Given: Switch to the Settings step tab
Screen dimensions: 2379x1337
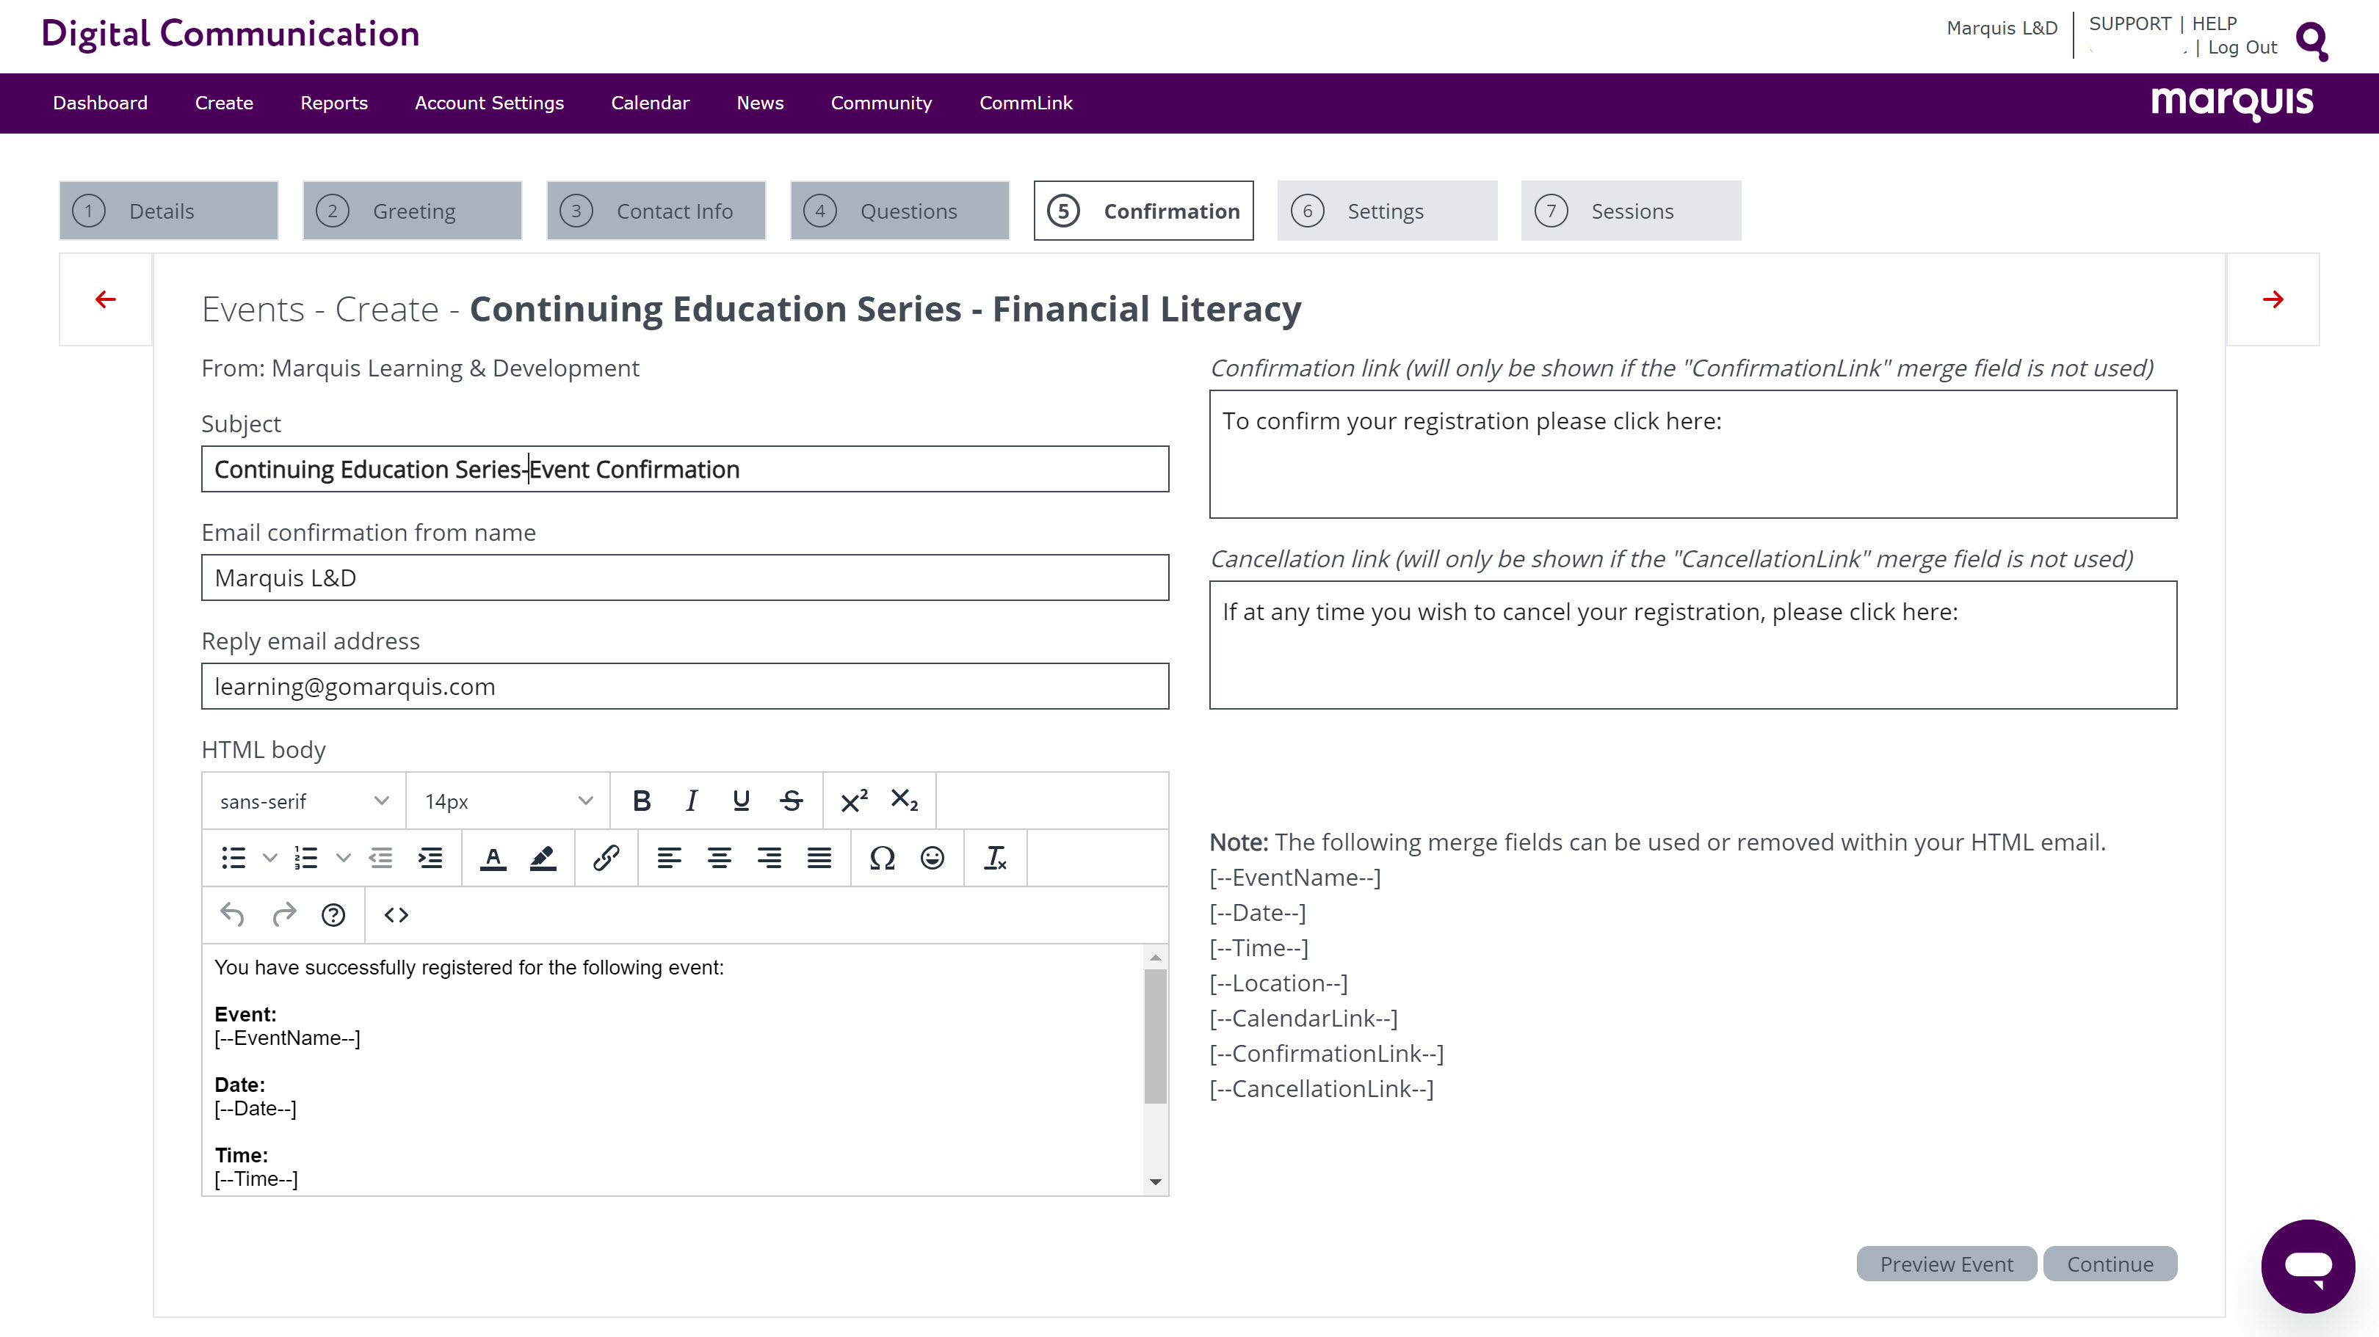Looking at the screenshot, I should (1386, 211).
